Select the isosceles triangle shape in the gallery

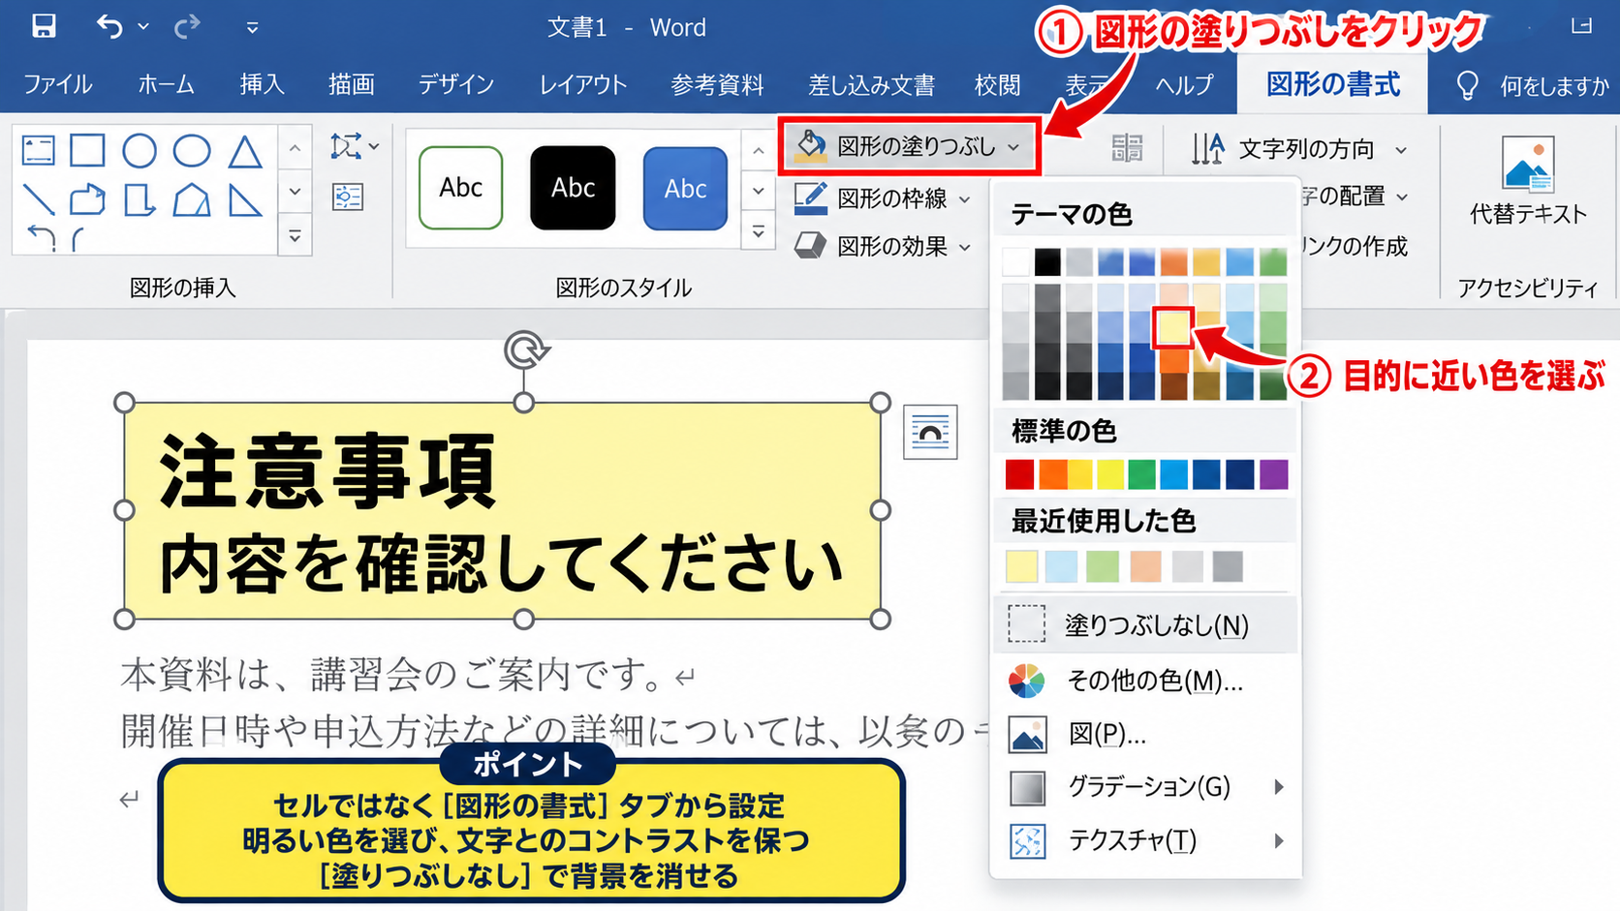[x=245, y=151]
